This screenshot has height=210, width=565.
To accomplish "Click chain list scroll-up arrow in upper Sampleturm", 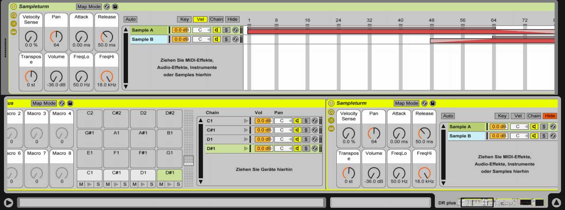I will coord(125,30).
